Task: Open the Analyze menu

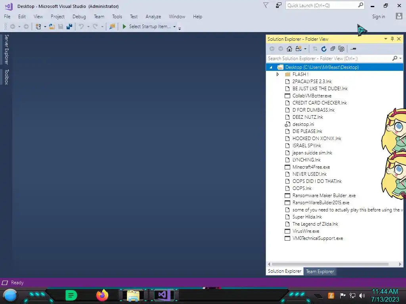Action: [x=153, y=17]
